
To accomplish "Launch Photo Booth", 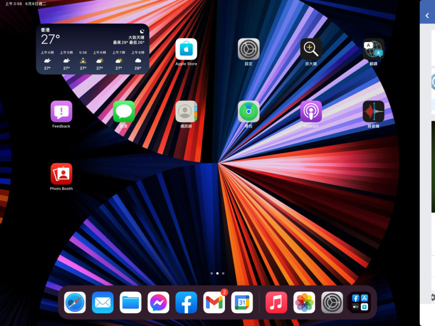I will point(61,174).
